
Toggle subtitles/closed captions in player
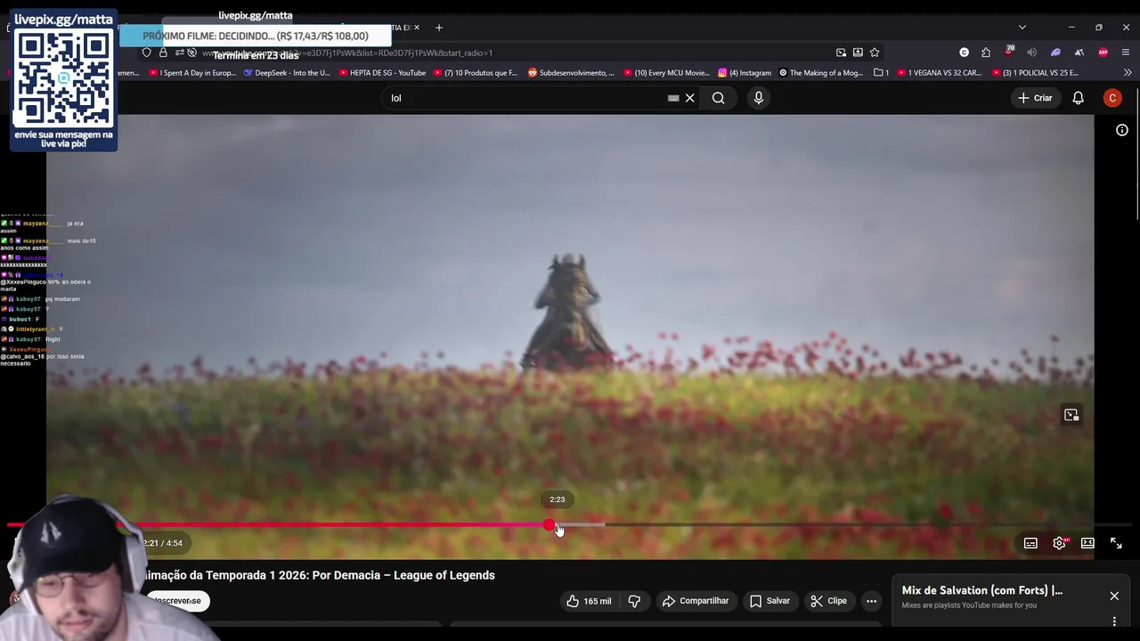[x=1030, y=543]
